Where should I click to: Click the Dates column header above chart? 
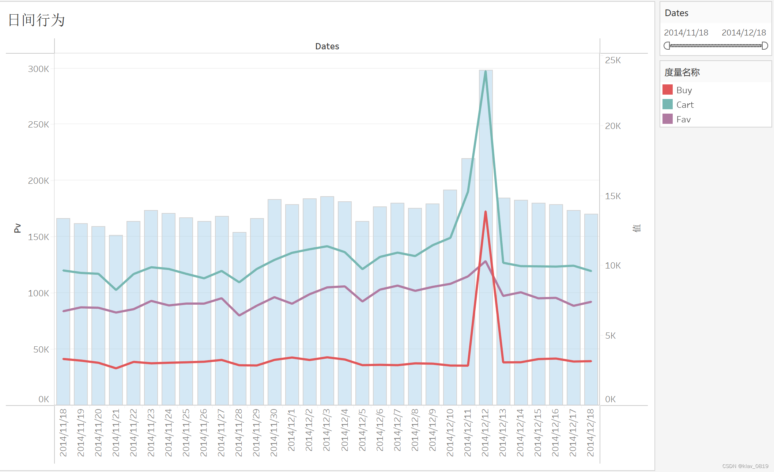click(x=327, y=46)
